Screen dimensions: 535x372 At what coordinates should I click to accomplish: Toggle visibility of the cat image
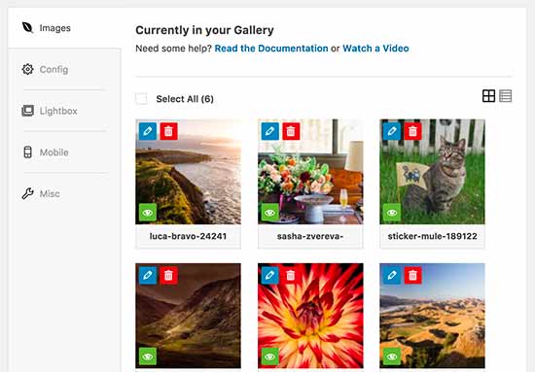click(392, 213)
